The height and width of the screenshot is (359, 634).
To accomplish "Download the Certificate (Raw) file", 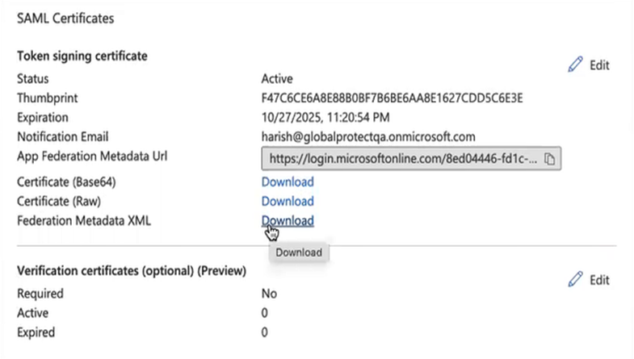I will pyautogui.click(x=287, y=201).
